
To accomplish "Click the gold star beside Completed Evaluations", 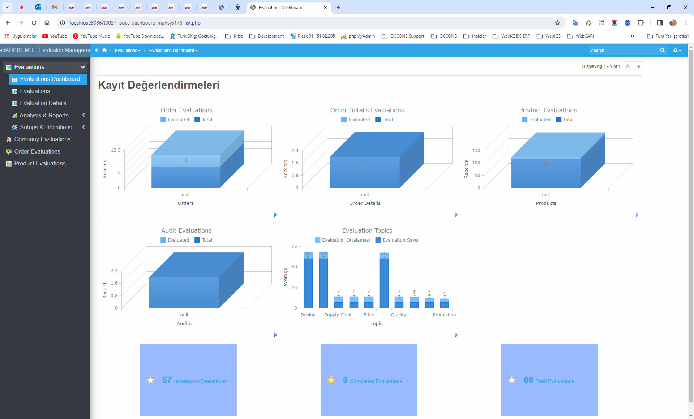I will (x=331, y=380).
